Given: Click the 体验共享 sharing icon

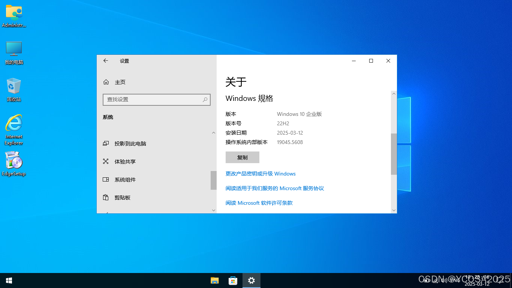Looking at the screenshot, I should point(106,161).
